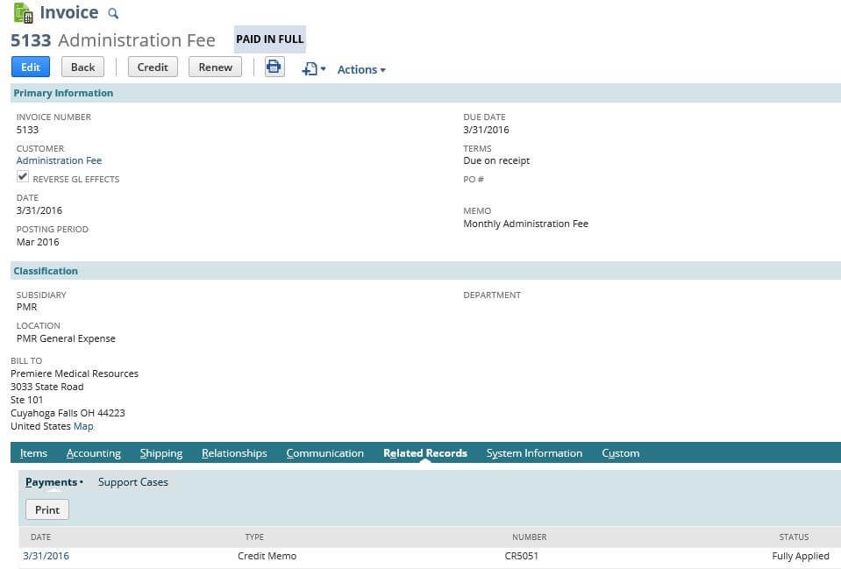Toggle the Reverse GL Effects checkbox
This screenshot has height=569, width=841.
tap(23, 177)
